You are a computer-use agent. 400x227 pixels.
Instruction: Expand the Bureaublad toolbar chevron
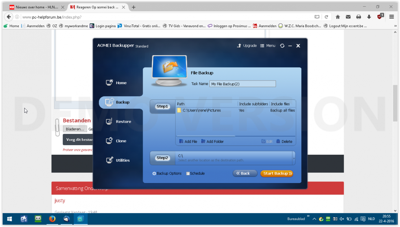click(308, 216)
